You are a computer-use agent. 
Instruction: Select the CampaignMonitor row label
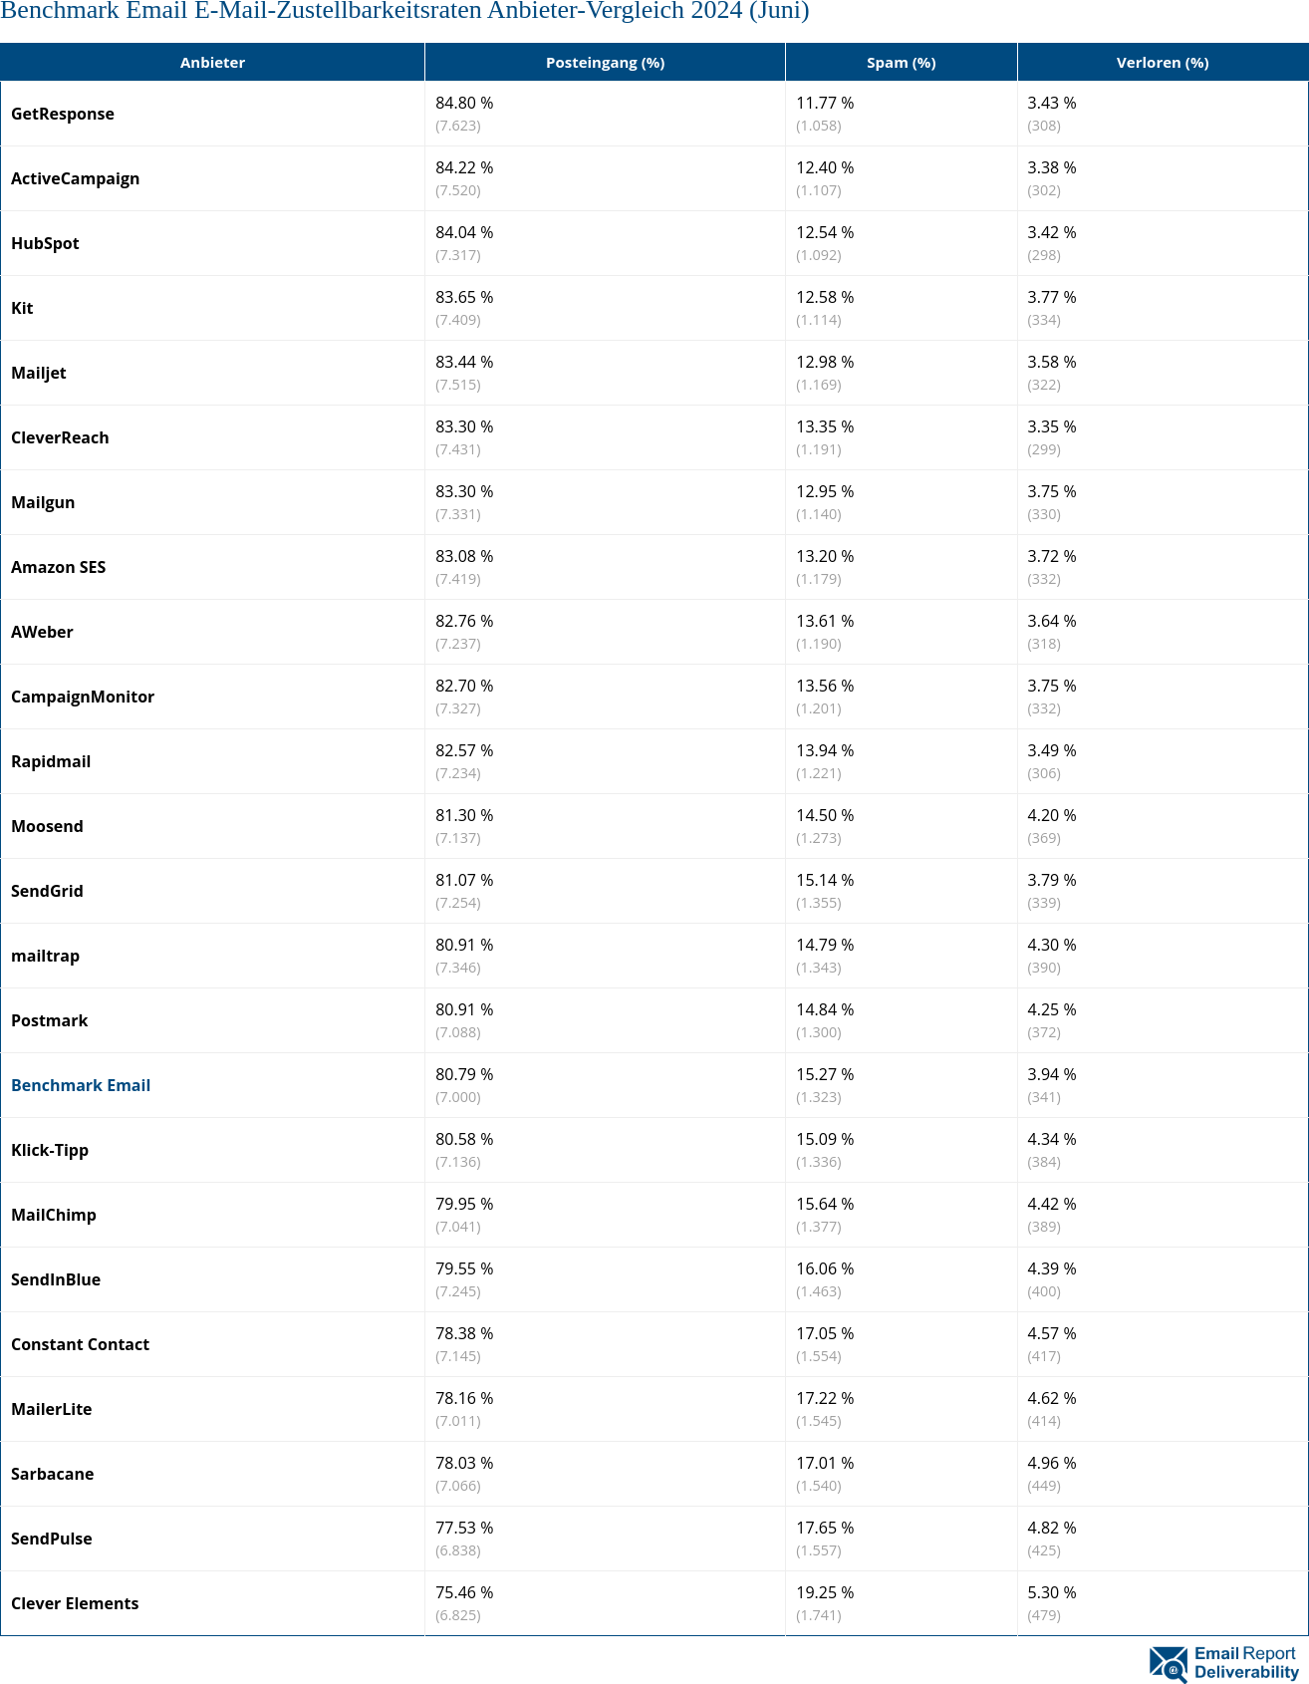tap(83, 697)
